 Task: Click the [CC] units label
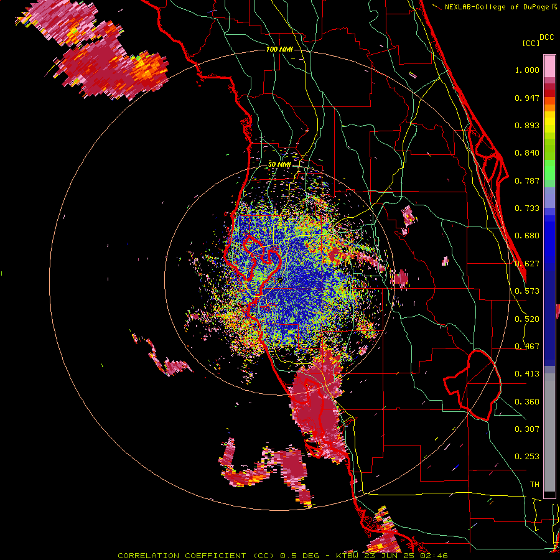click(531, 43)
